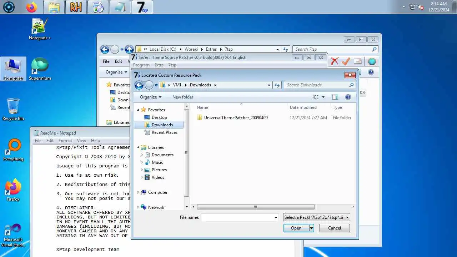Click the Open button
Viewport: 457px width, 257px height.
click(296, 228)
